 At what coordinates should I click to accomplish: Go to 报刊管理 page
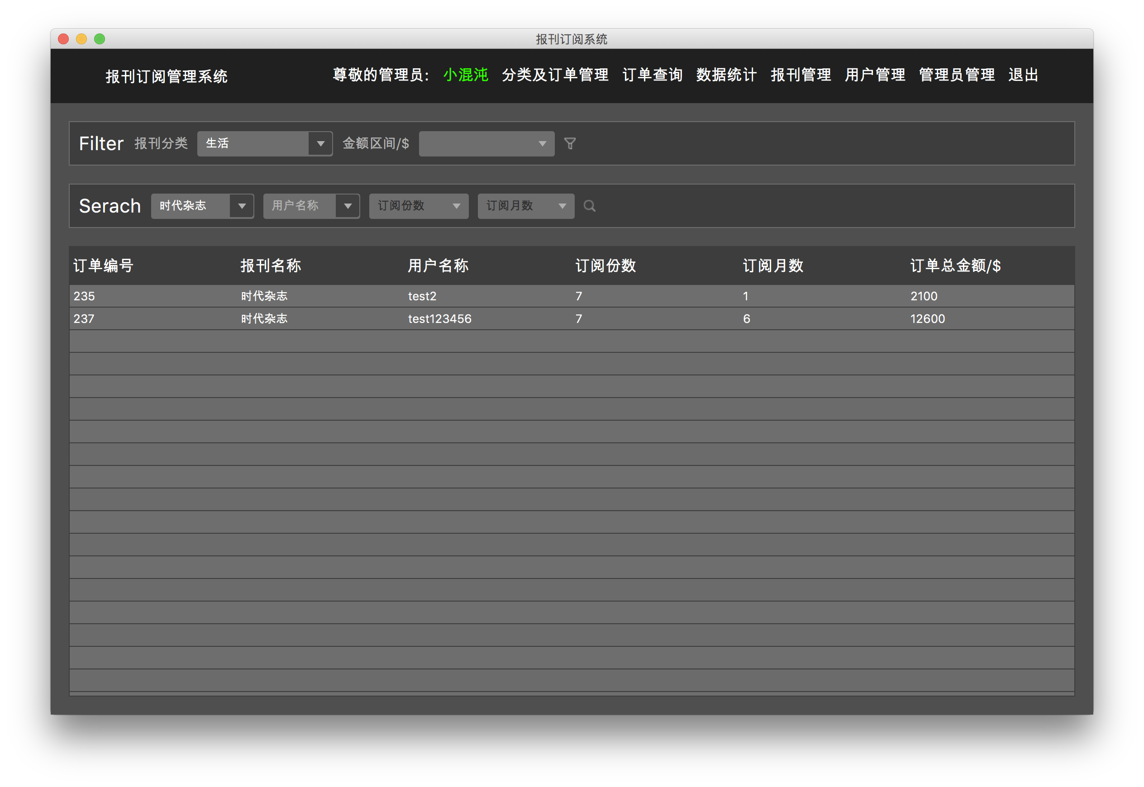(x=801, y=75)
